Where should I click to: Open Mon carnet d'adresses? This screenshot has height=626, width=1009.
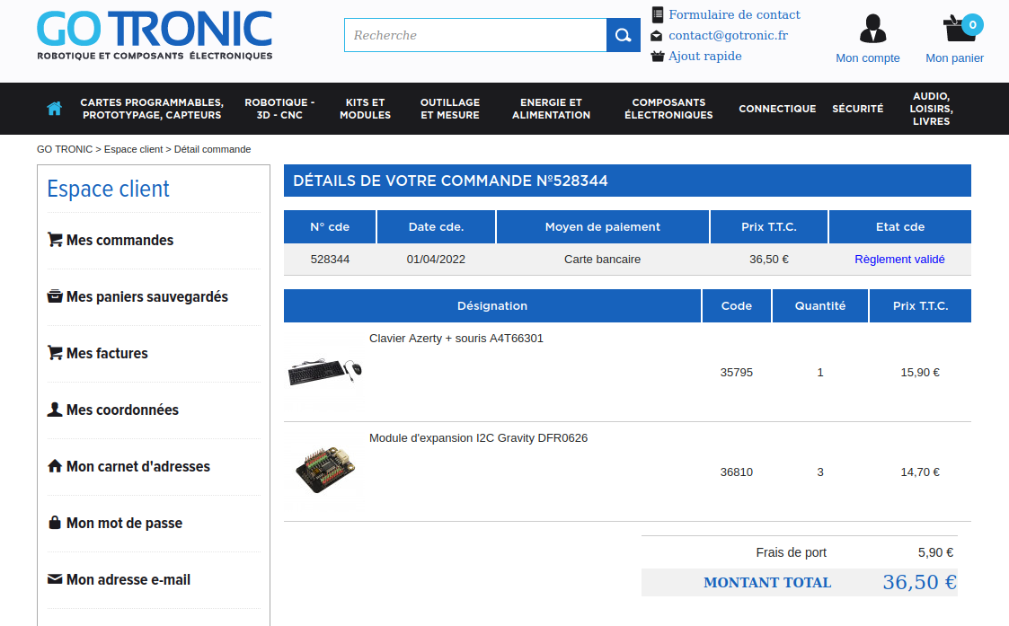click(x=137, y=466)
